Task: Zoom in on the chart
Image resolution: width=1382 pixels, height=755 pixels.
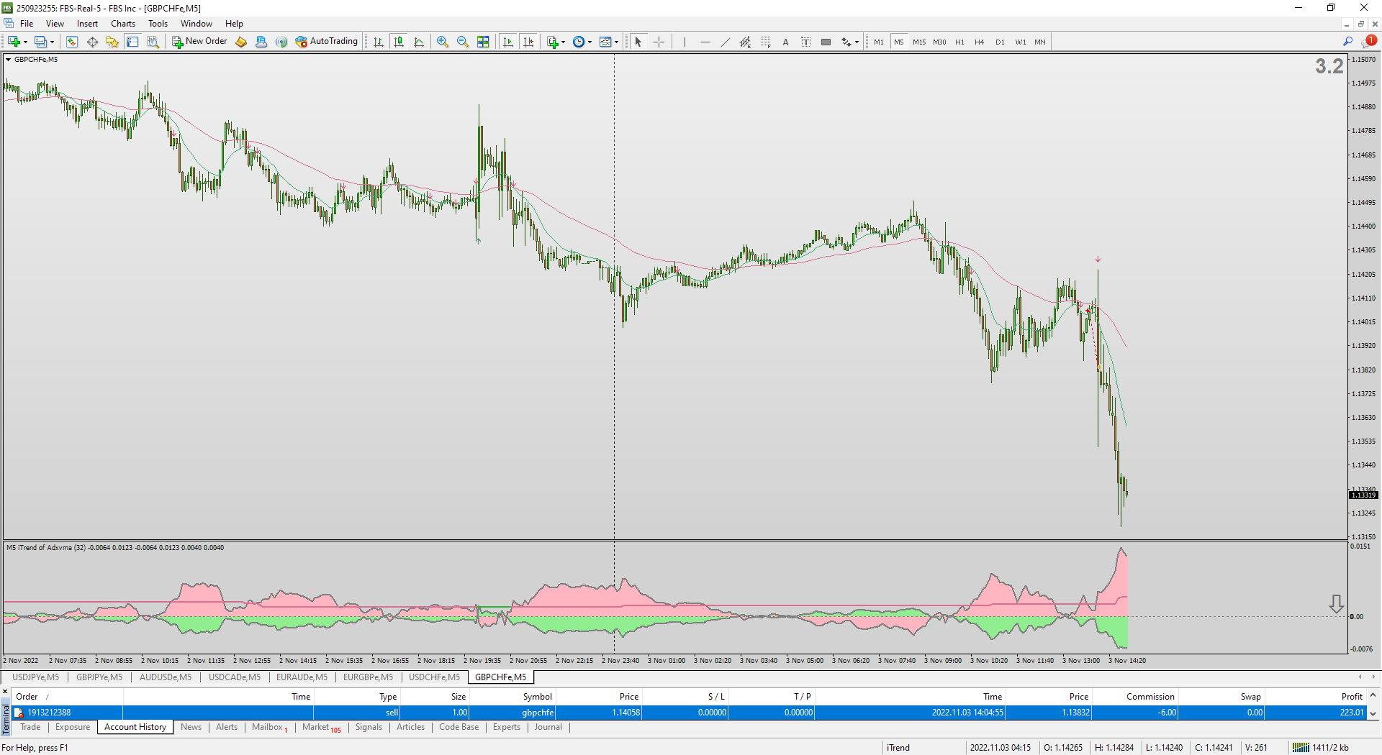Action: [443, 42]
